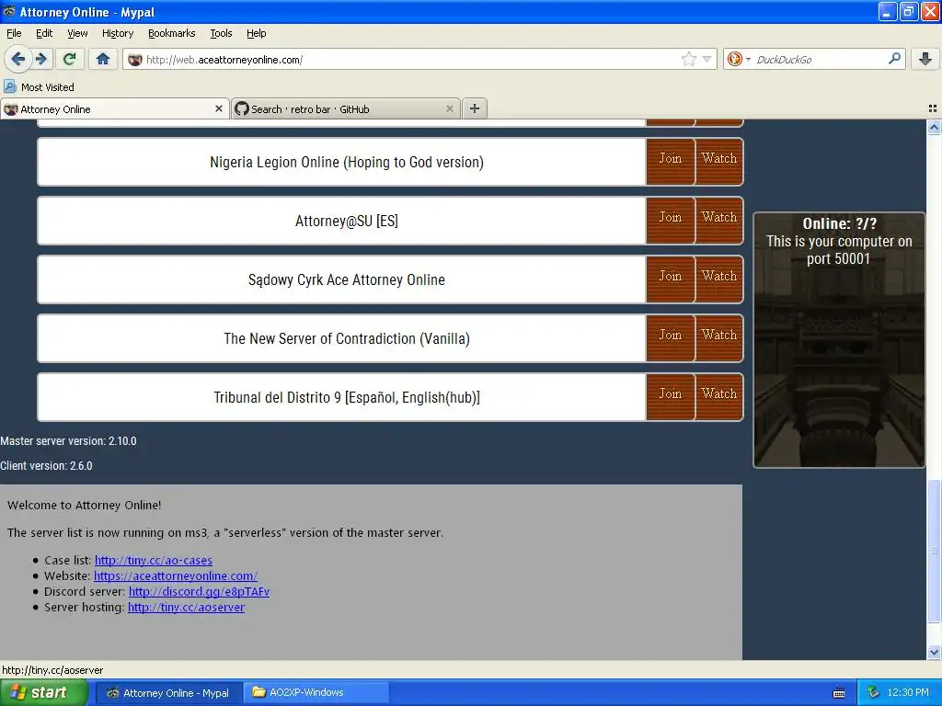Viewport: 942px width, 706px height.
Task: Click the vertical scrollbar thumb
Action: tap(934, 552)
